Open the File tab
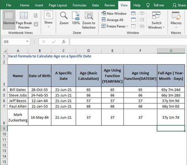Viewport: 187px width, 165px height. coord(9,5)
